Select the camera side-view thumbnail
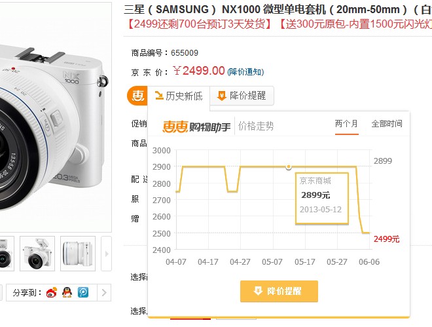The width and height of the screenshot is (432, 327). (78, 254)
